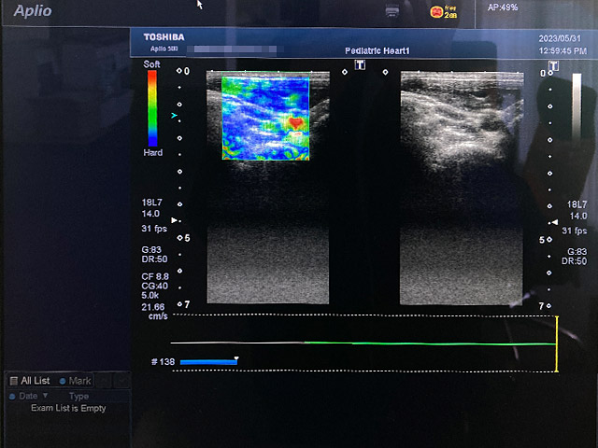This screenshot has height=448, width=598.
Task: Click the right 'DR:50' dynamic range value
Action: [x=575, y=261]
